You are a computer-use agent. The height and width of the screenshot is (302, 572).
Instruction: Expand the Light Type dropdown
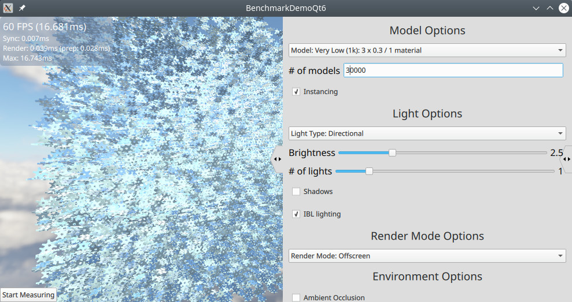[x=427, y=133]
